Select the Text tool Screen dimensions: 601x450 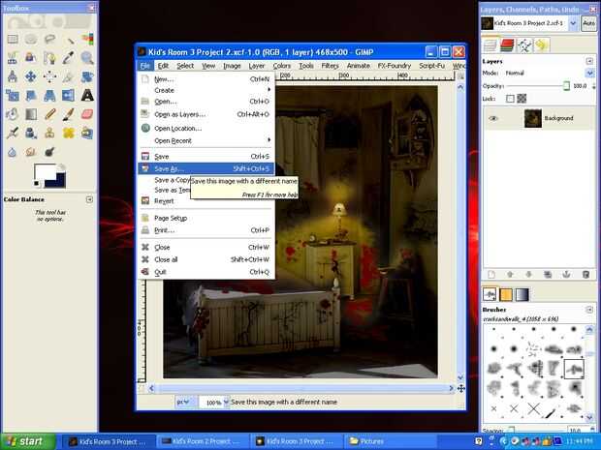[x=87, y=95]
